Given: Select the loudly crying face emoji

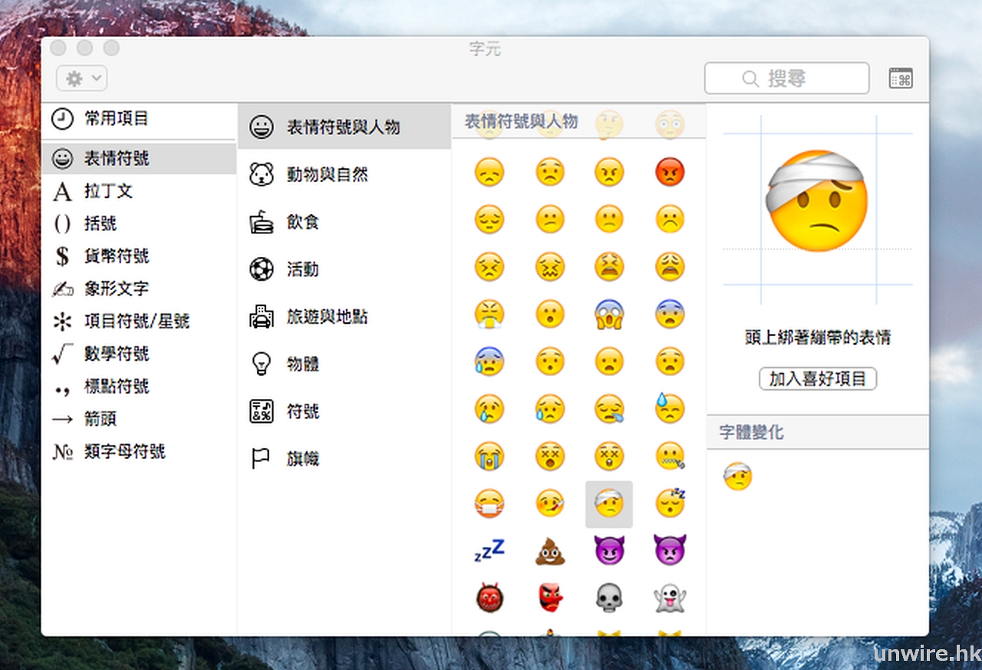Looking at the screenshot, I should (489, 456).
